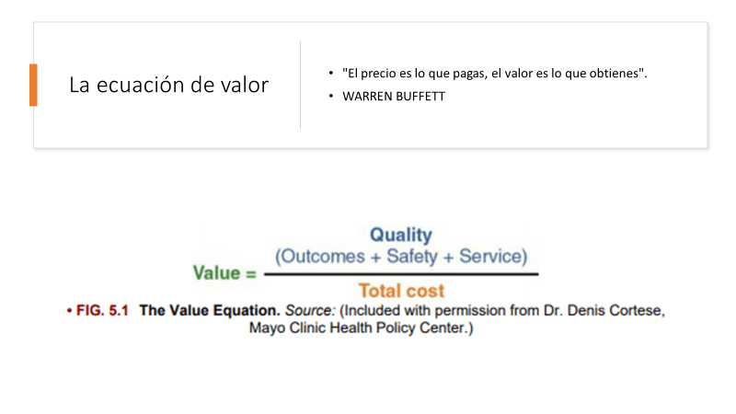
Task: Click the red bullet before FIG. 5.1
Action: tap(70, 311)
